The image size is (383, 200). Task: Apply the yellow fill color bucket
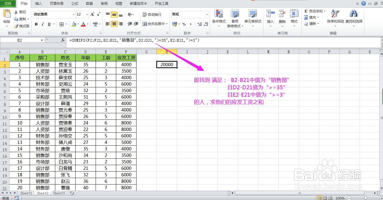coord(74,24)
